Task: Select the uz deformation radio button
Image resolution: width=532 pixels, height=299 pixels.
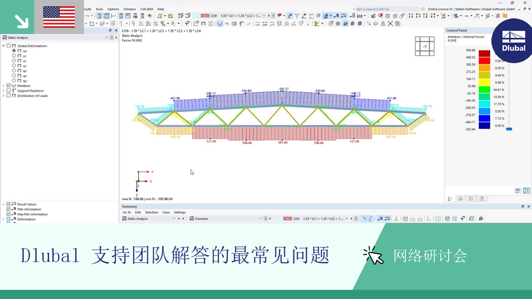Action: point(14,65)
